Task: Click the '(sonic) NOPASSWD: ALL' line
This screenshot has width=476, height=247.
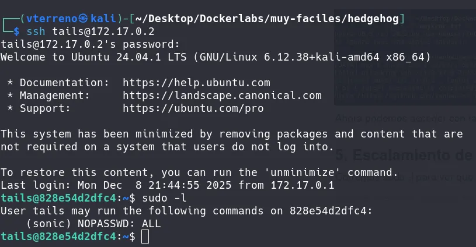Action: [x=94, y=224]
